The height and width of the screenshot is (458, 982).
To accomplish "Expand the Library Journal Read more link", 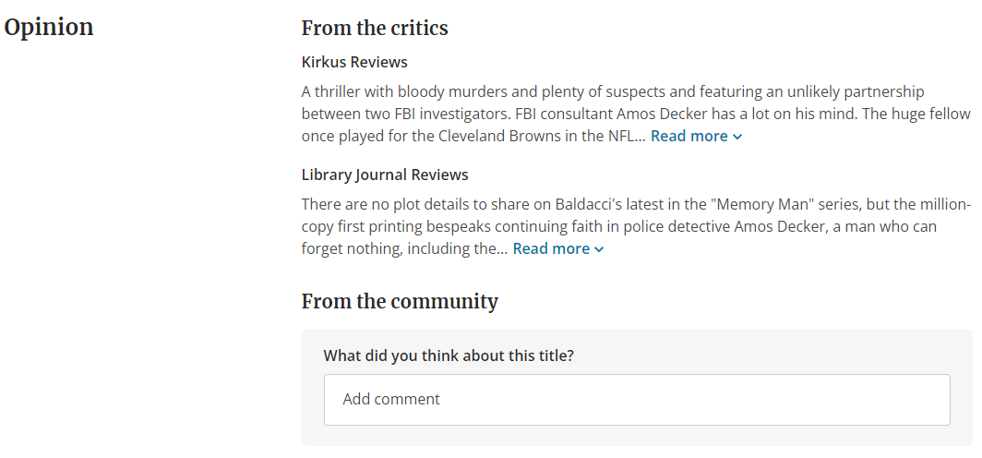I will click(558, 248).
